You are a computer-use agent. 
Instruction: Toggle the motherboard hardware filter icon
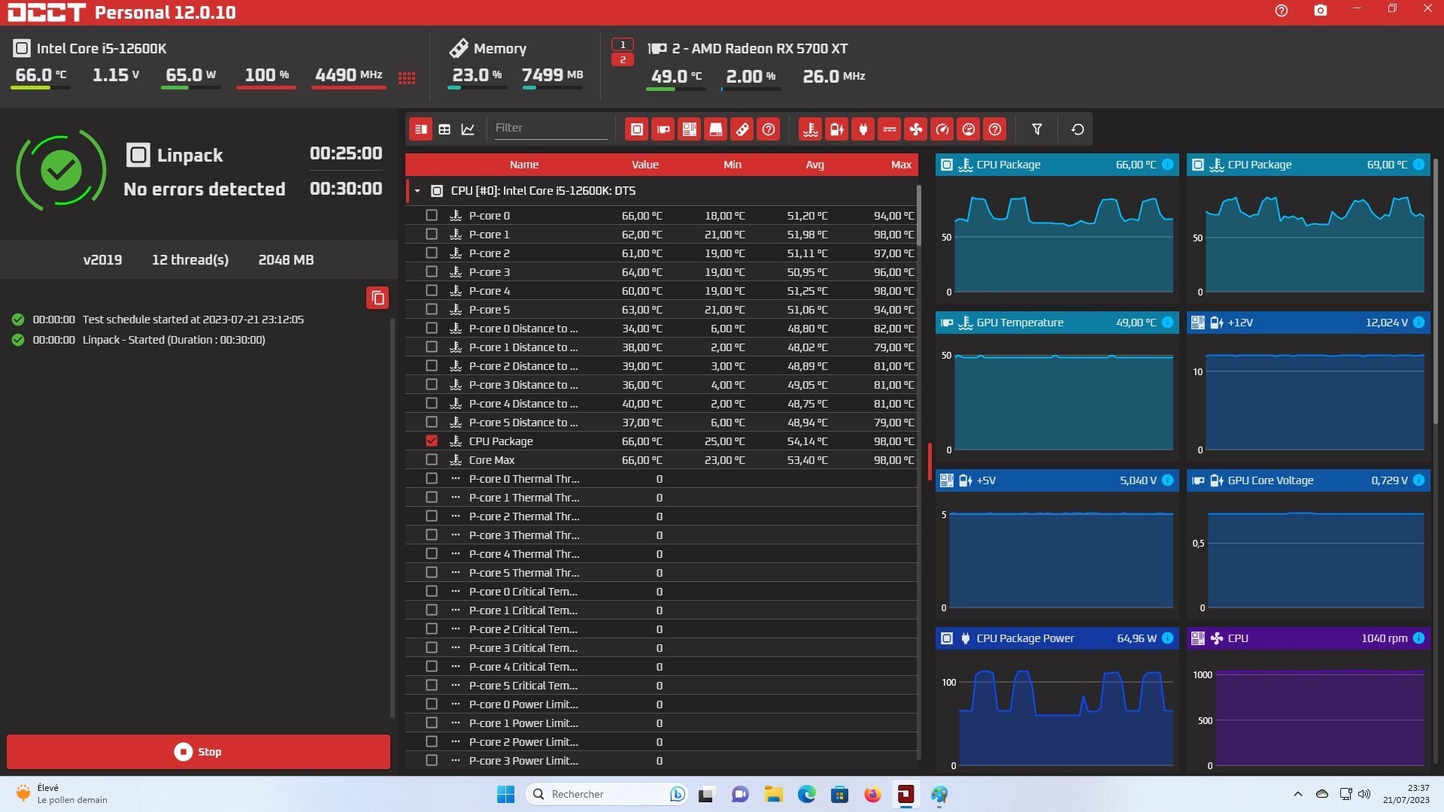click(689, 129)
